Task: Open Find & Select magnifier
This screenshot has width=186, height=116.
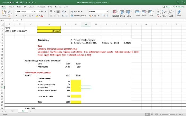Action: click(x=171, y=14)
